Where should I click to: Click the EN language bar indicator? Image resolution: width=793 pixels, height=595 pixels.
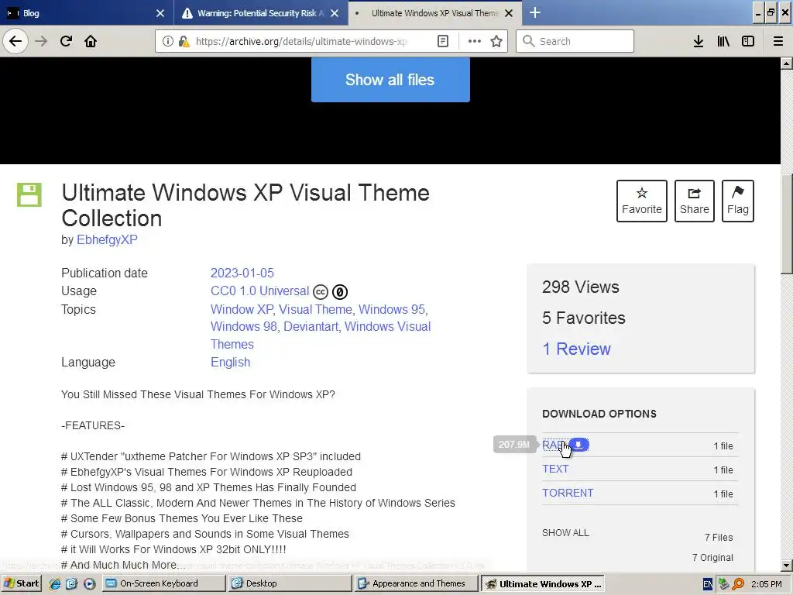(708, 584)
